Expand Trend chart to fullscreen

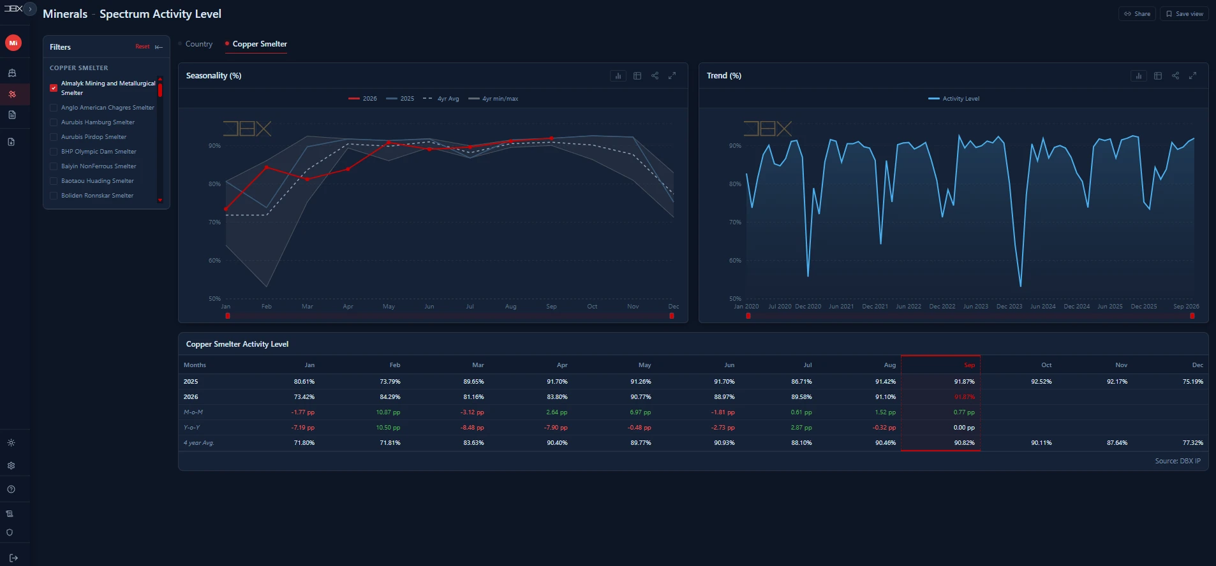click(1192, 76)
